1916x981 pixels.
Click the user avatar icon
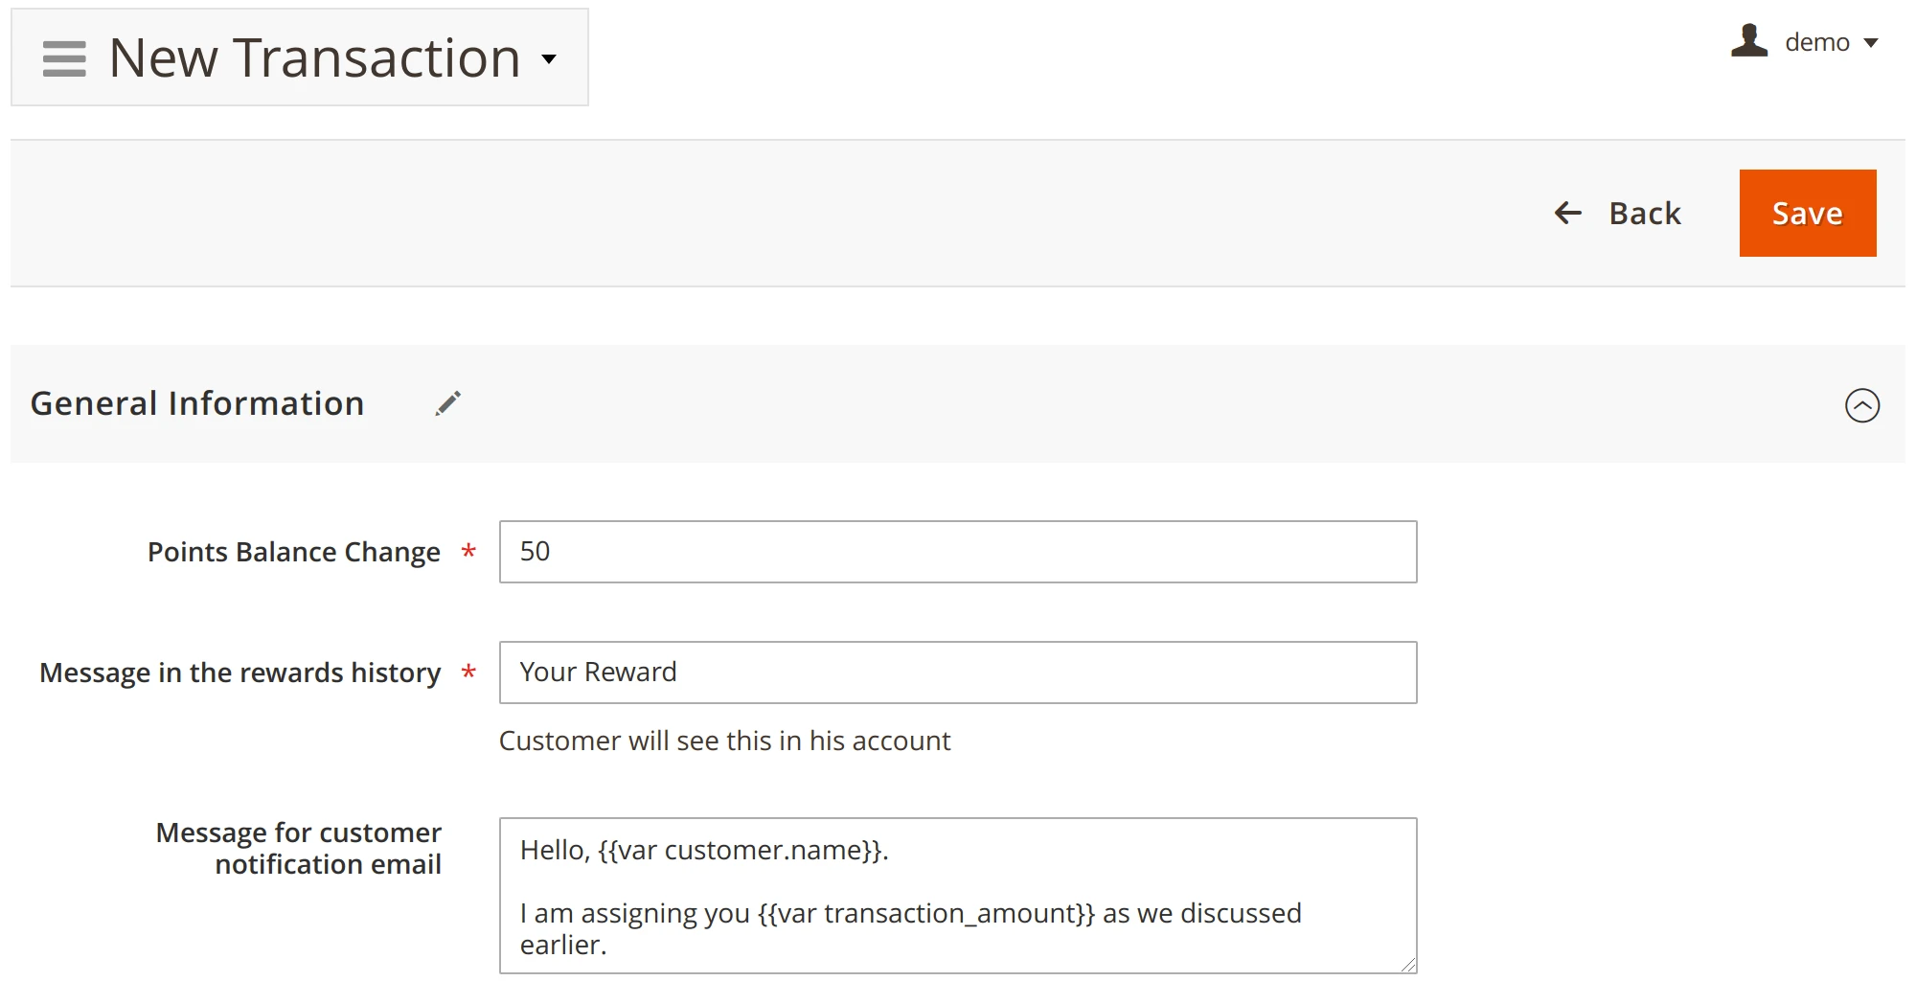coord(1749,40)
